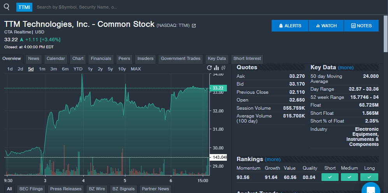Set chart range to 1y
The width and height of the screenshot is (388, 193).
(x=90, y=69)
